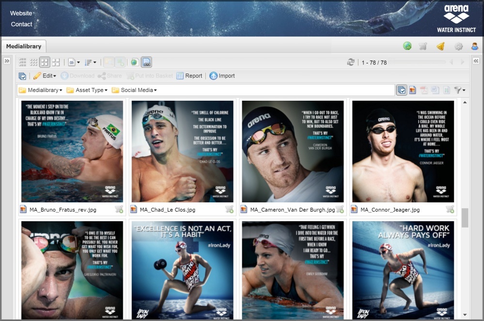Image resolution: width=484 pixels, height=321 pixels.
Task: Toggle the all files filter icon
Action: click(x=402, y=90)
